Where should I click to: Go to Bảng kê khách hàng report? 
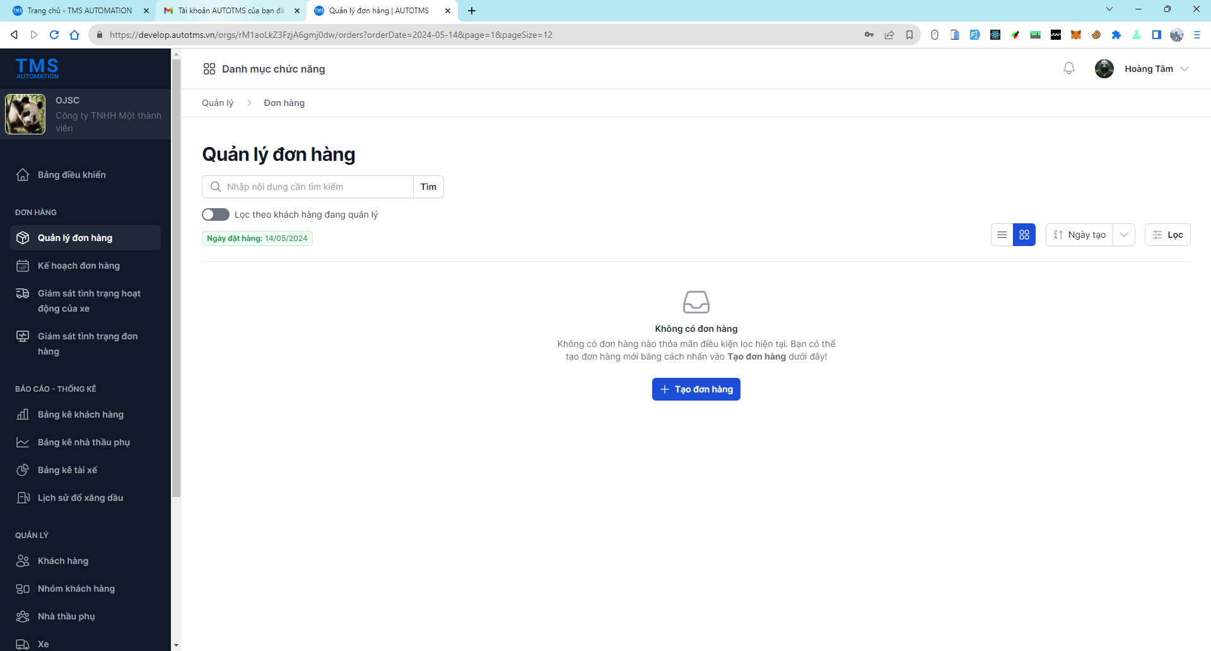[x=81, y=414]
